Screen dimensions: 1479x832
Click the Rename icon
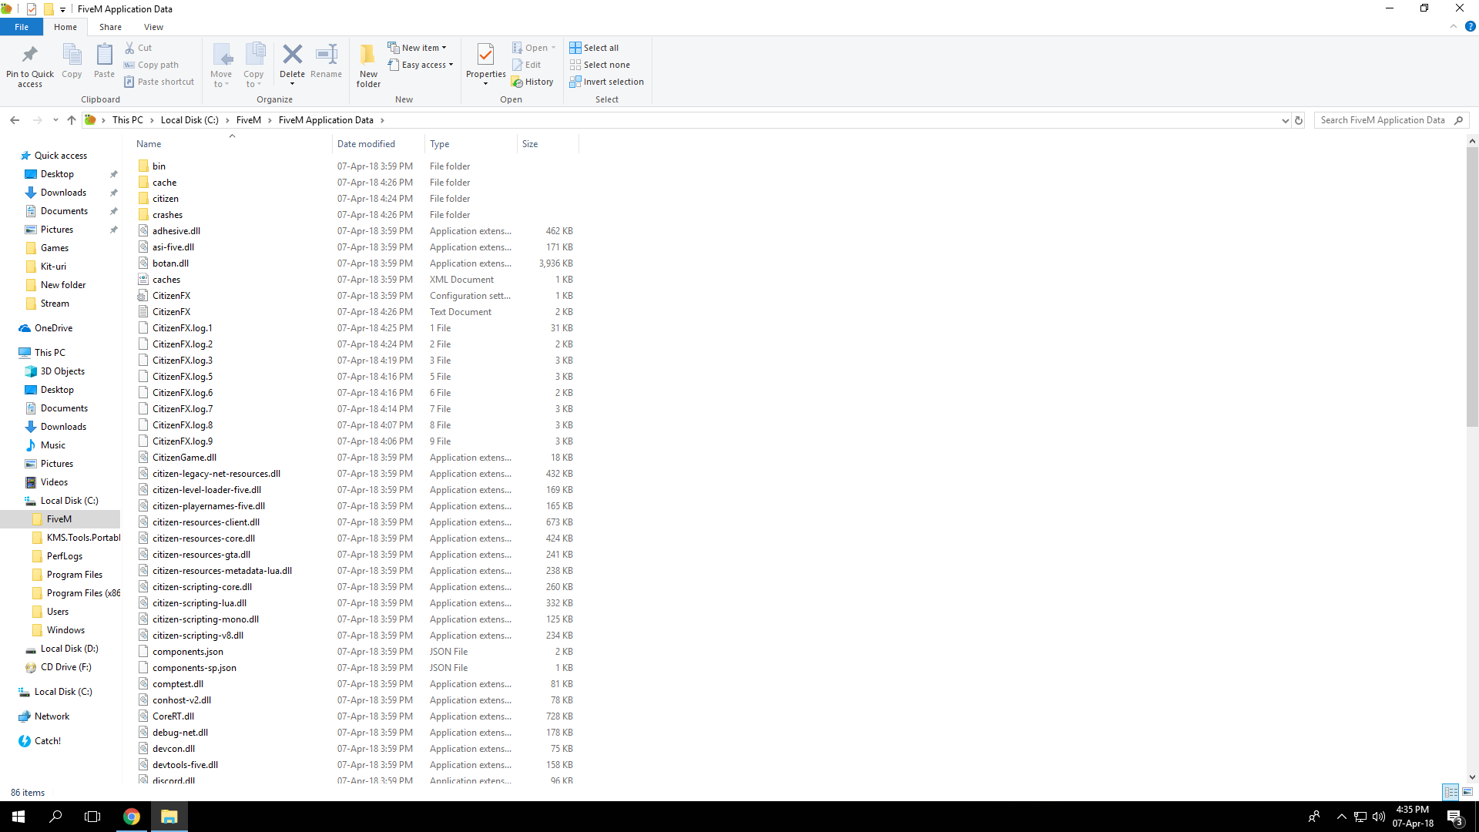coord(327,54)
